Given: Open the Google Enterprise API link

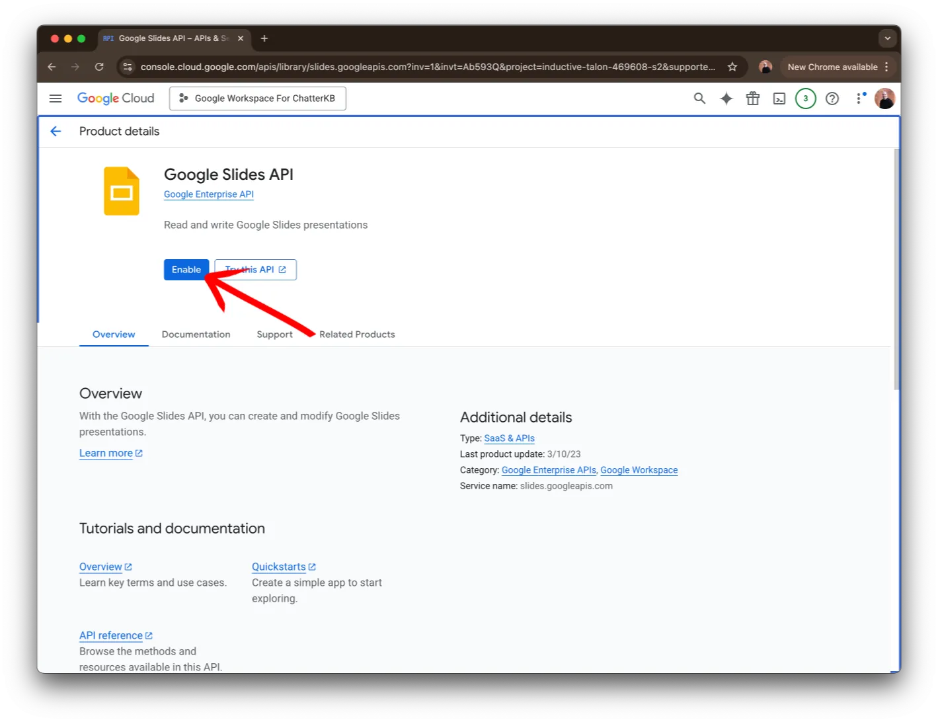Looking at the screenshot, I should [209, 194].
